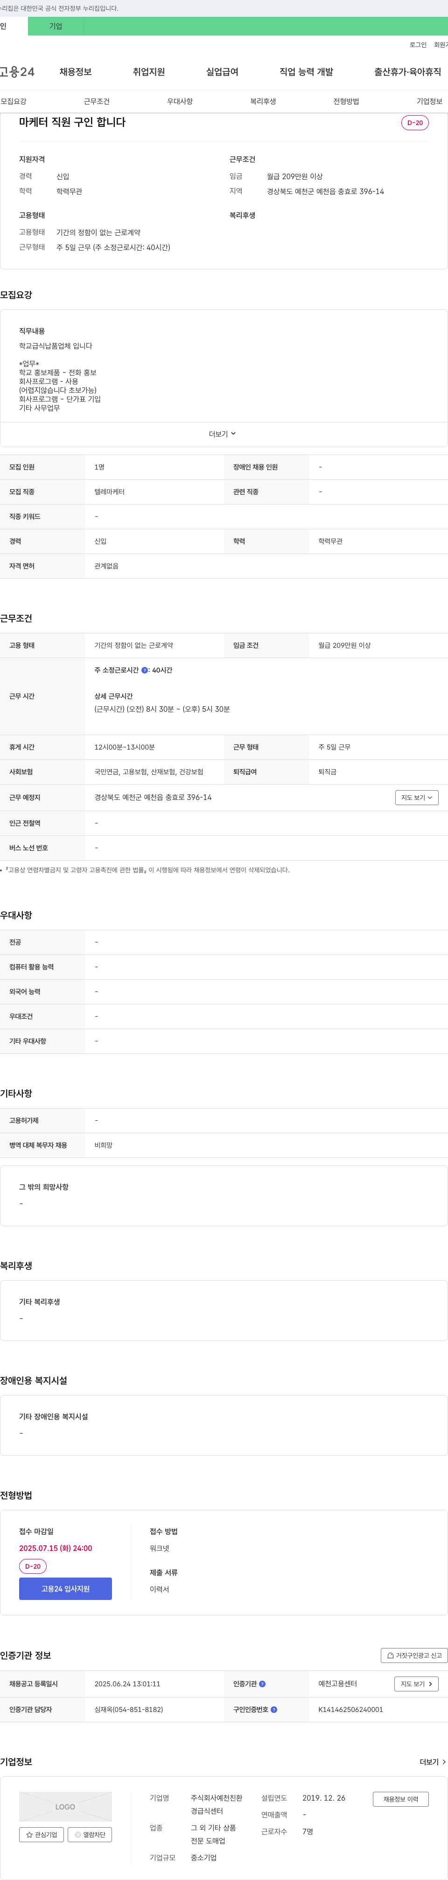Open the 실업급여 main menu
Image resolution: width=448 pixels, height=1880 pixels.
click(x=223, y=71)
